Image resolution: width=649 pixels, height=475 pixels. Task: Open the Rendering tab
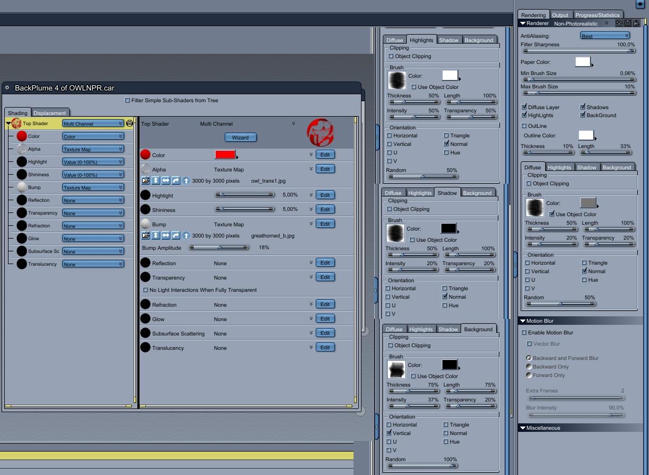tap(533, 15)
